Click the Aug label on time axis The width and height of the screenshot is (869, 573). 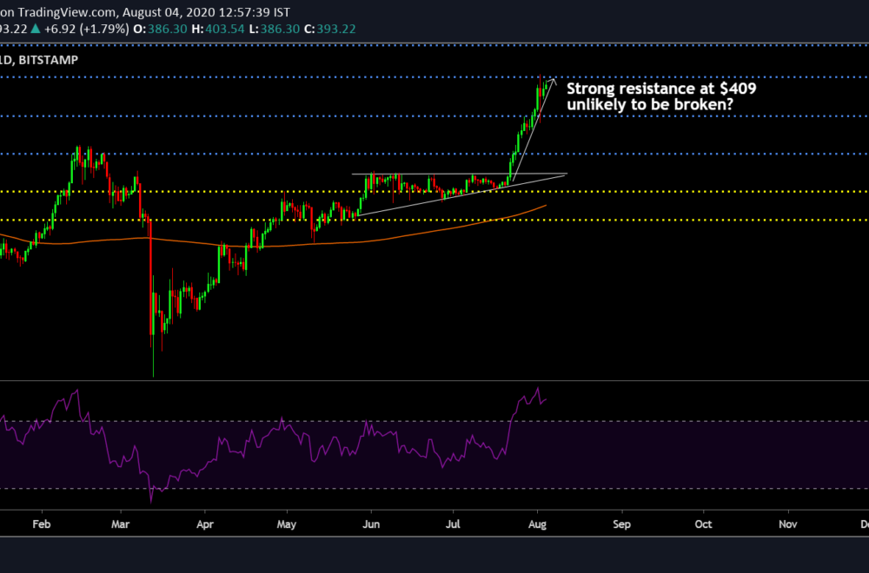(537, 524)
